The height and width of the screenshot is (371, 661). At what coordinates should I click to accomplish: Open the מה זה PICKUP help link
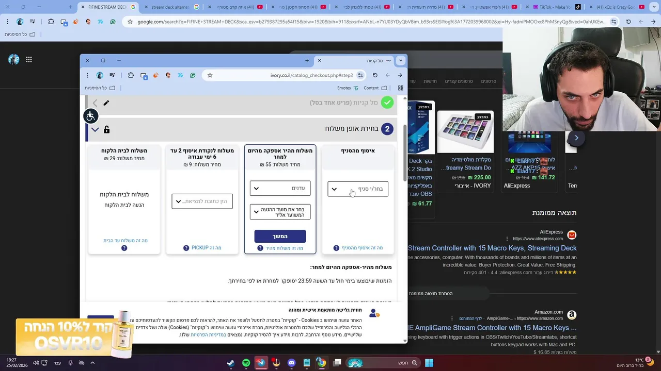[x=206, y=248]
